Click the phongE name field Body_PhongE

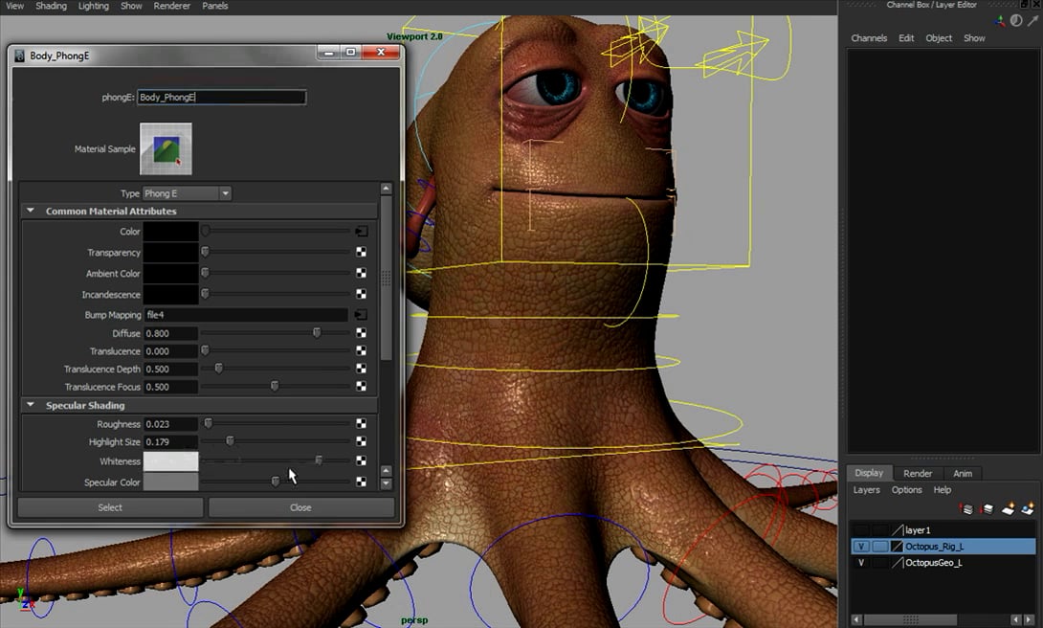tap(221, 97)
